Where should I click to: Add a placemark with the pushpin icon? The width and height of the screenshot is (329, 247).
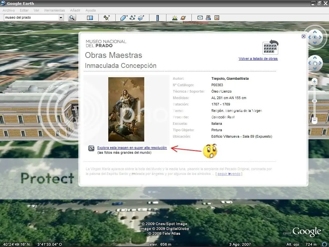107,18
